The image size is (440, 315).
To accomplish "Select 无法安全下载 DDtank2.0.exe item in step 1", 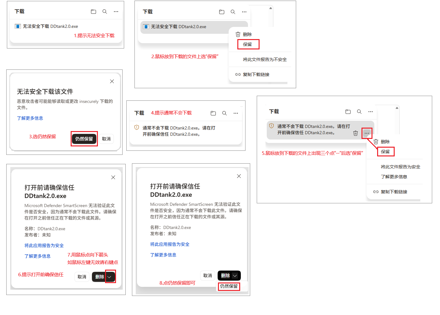I will click(x=66, y=26).
